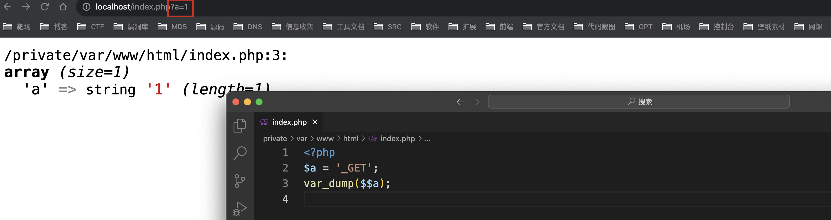Open the browser home page
This screenshot has height=220, width=831.
click(x=63, y=7)
